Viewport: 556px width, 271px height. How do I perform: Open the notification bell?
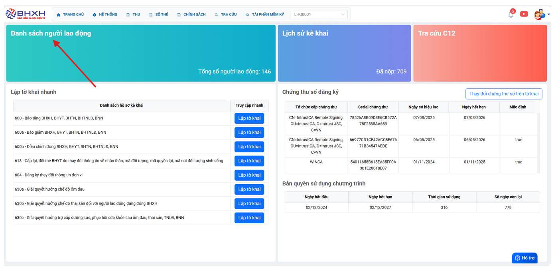tap(511, 15)
